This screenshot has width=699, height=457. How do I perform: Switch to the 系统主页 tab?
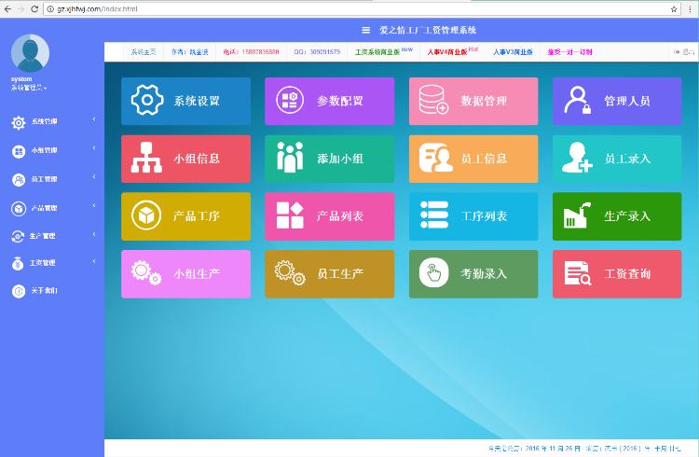144,52
